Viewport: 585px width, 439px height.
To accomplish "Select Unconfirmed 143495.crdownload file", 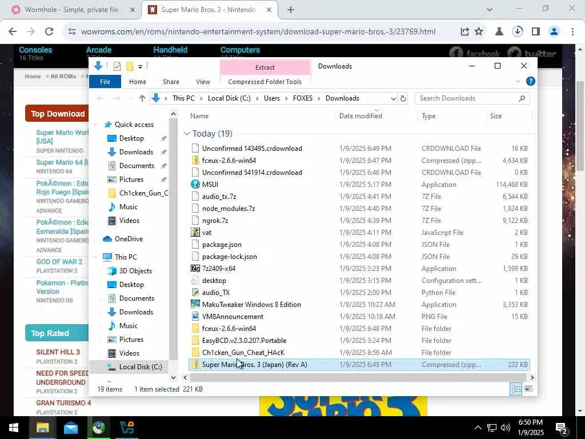I will (x=252, y=149).
